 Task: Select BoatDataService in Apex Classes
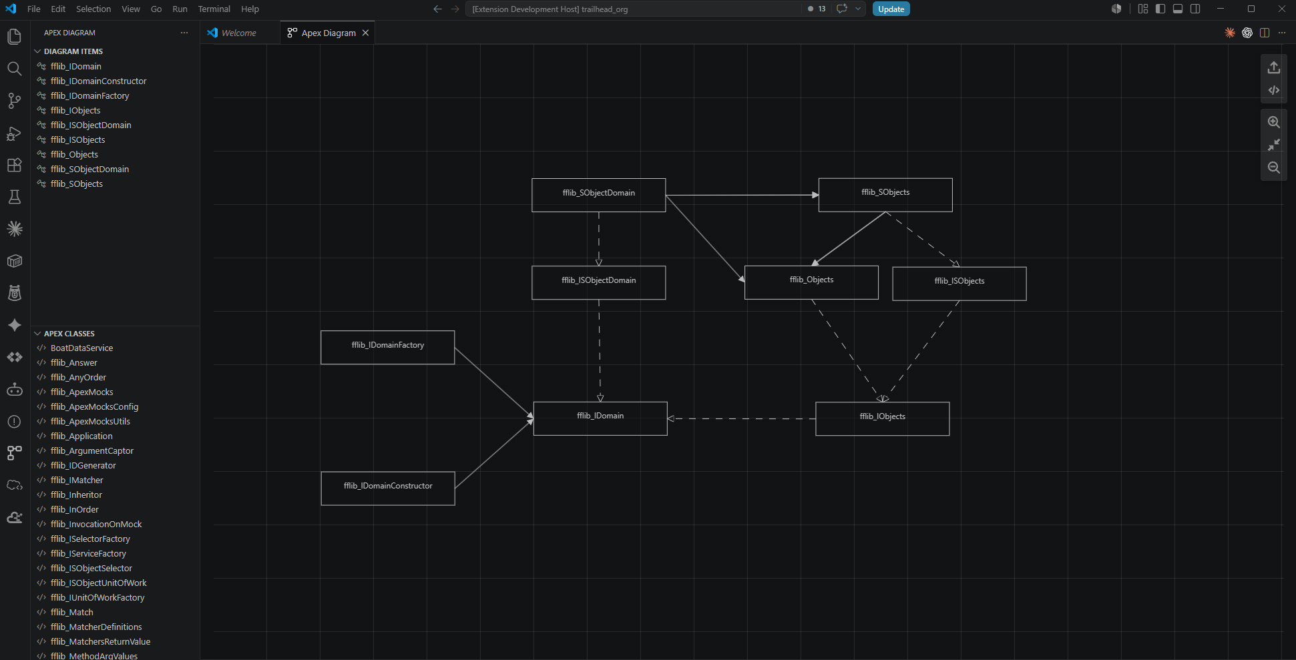pos(81,348)
